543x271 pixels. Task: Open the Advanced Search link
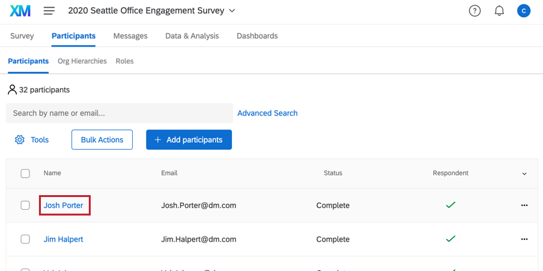pos(267,113)
